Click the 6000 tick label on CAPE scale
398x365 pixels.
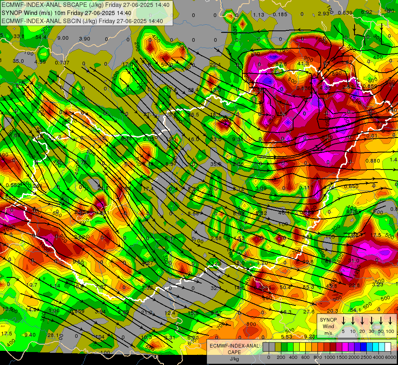coord(391,357)
